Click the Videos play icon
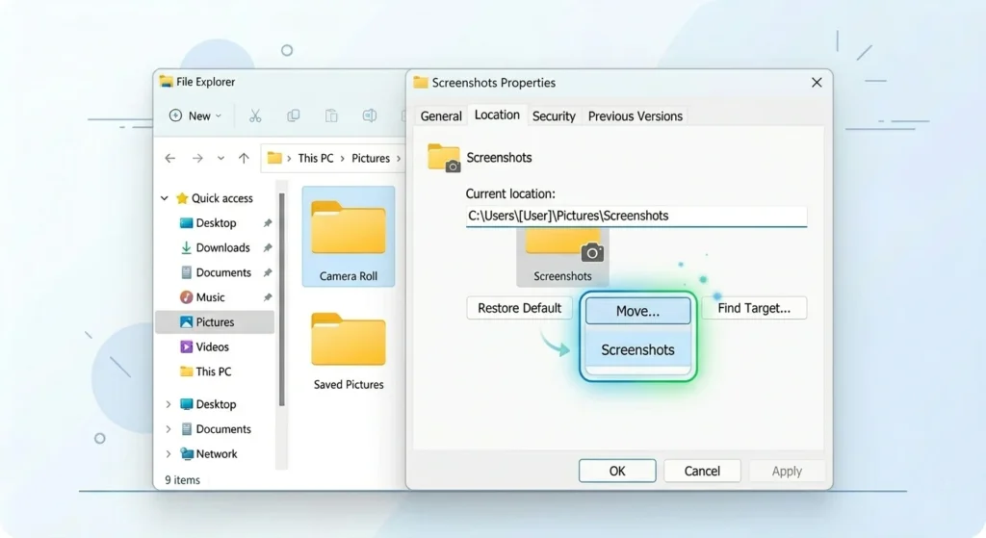 pos(186,346)
